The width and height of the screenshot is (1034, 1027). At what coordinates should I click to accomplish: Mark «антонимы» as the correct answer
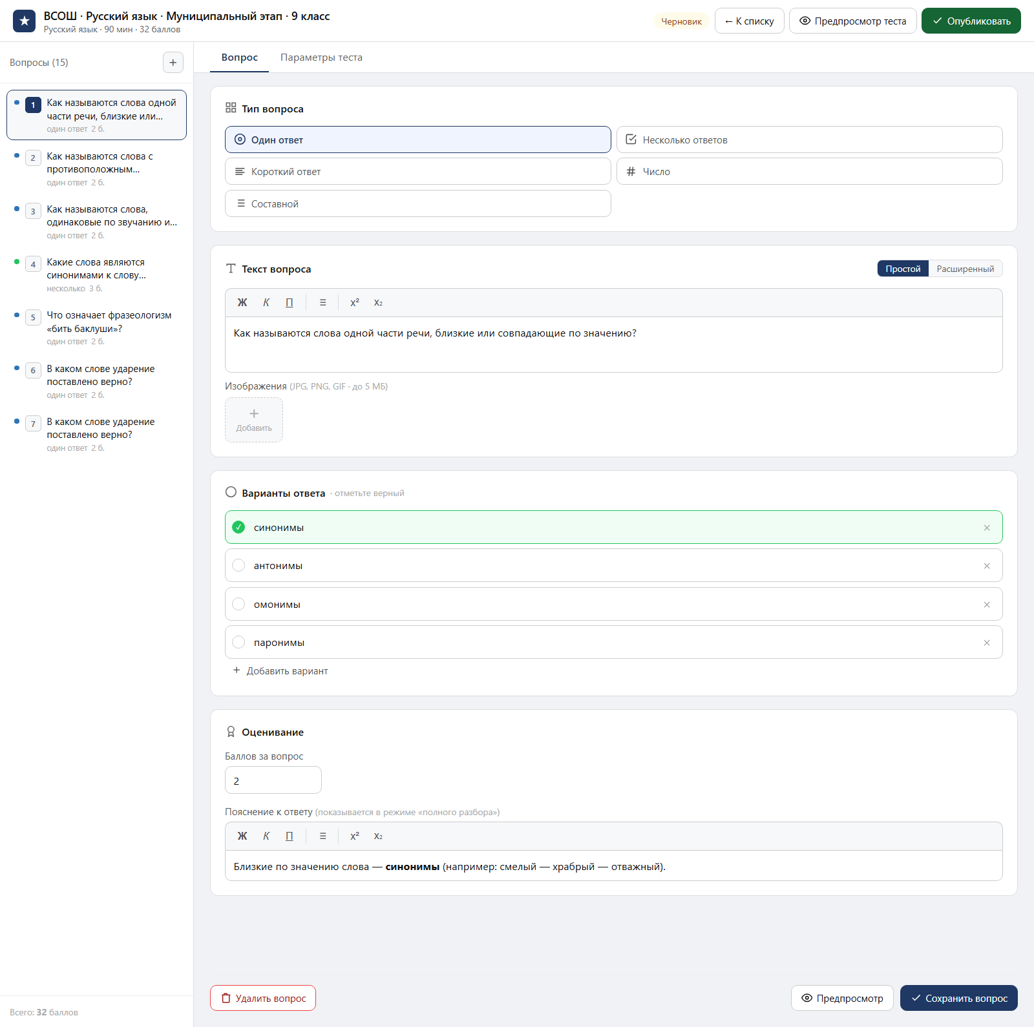coord(238,565)
